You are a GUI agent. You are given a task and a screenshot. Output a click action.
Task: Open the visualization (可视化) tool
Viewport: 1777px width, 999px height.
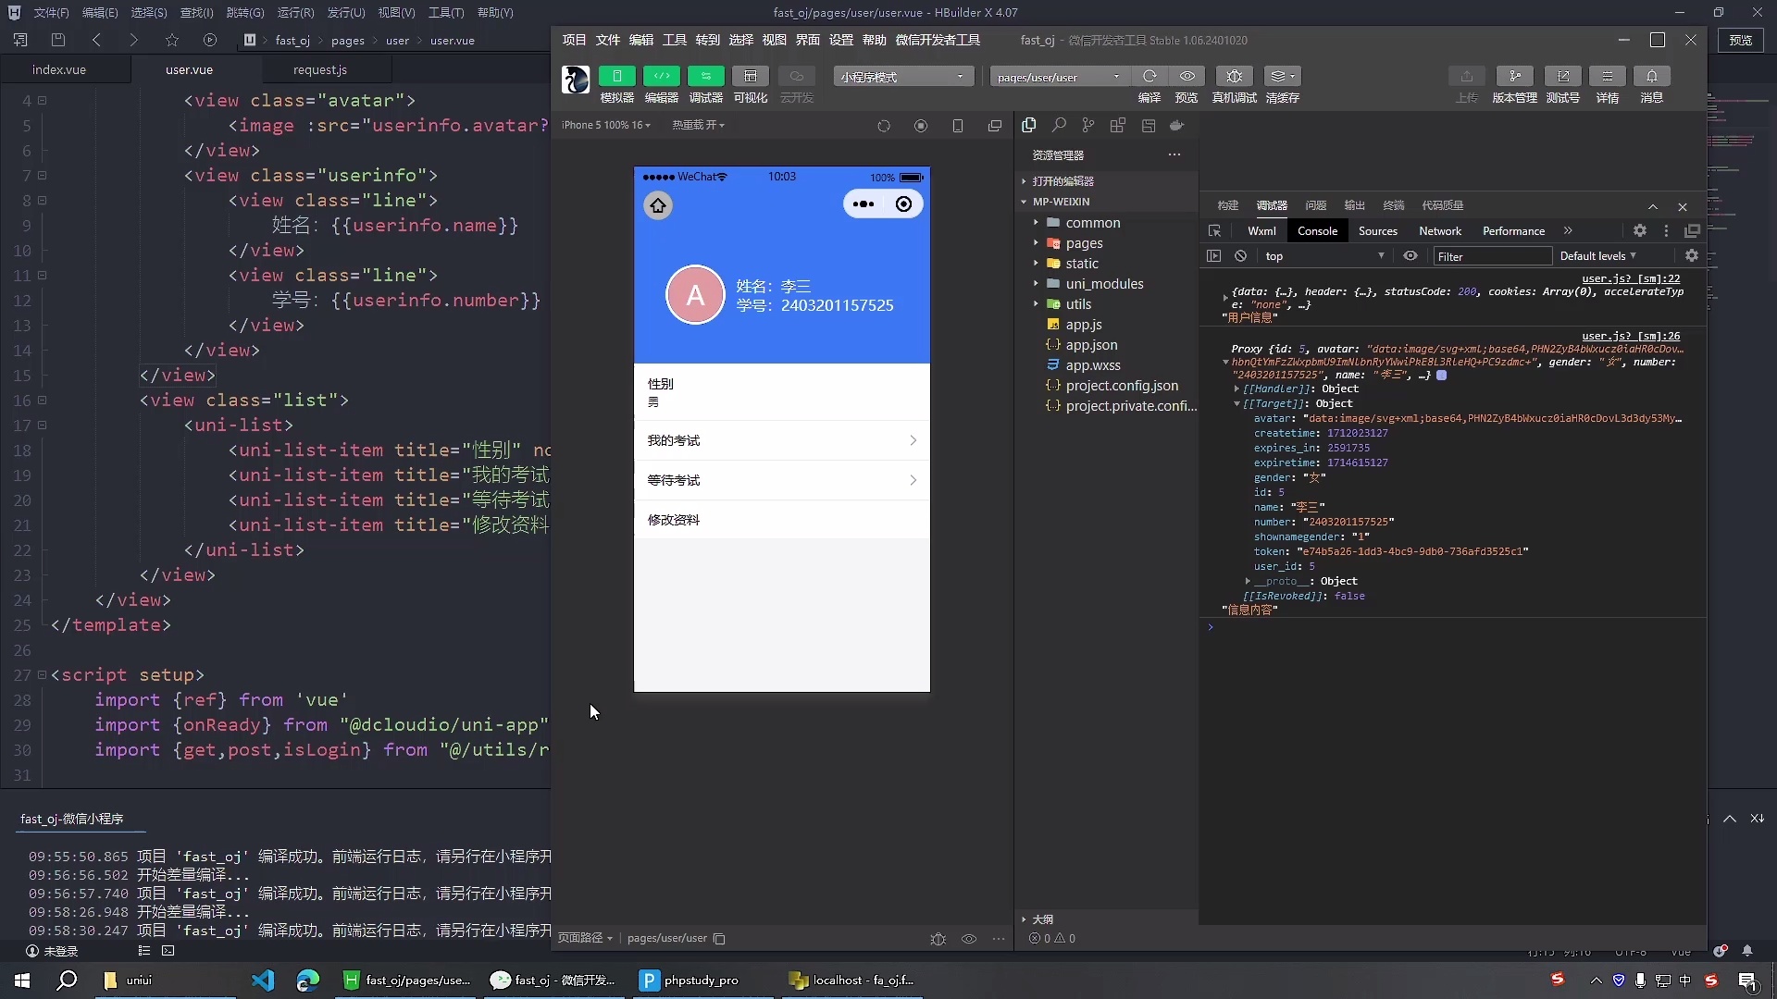click(750, 77)
